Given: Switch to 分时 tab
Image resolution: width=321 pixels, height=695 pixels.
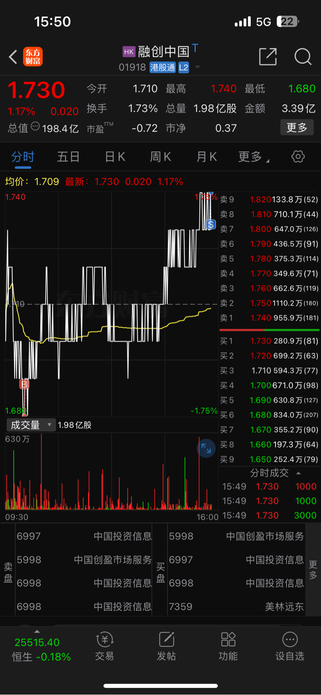Looking at the screenshot, I should coord(23,157).
